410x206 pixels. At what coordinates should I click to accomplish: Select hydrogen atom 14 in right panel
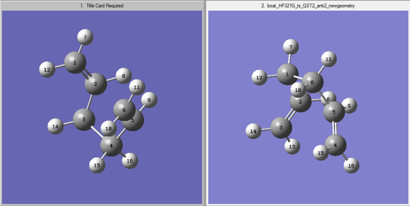(x=253, y=131)
